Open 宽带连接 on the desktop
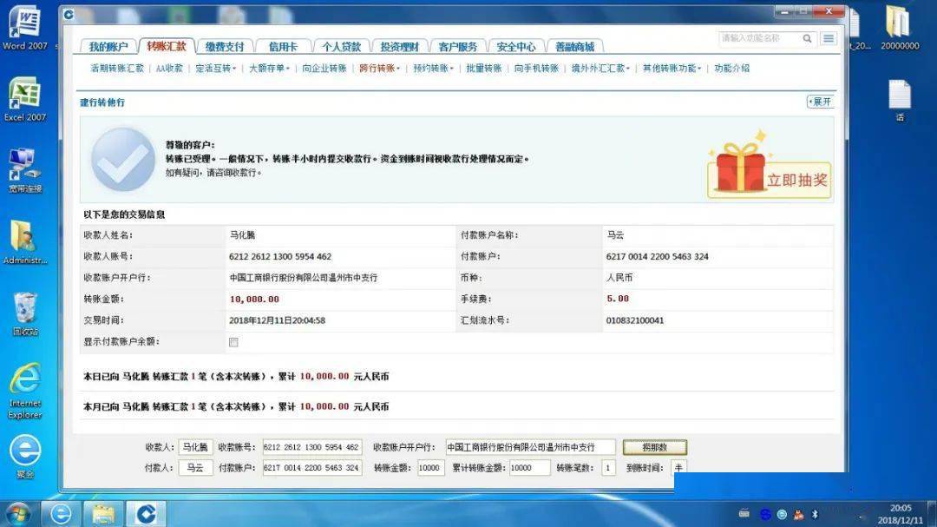 point(25,161)
